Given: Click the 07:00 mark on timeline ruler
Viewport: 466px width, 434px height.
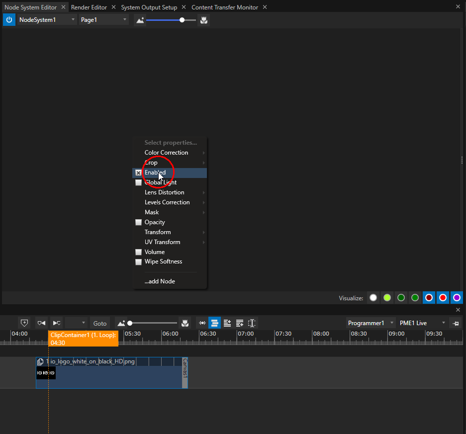Looking at the screenshot, I should [x=246, y=334].
